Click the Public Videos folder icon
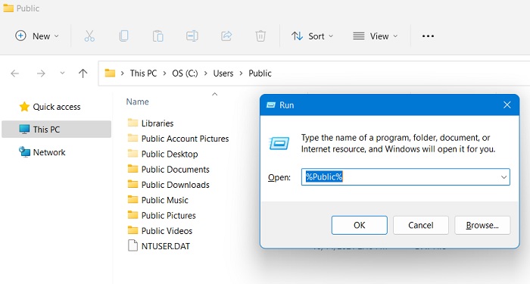Screen dimensions: 530x284 tap(132, 230)
